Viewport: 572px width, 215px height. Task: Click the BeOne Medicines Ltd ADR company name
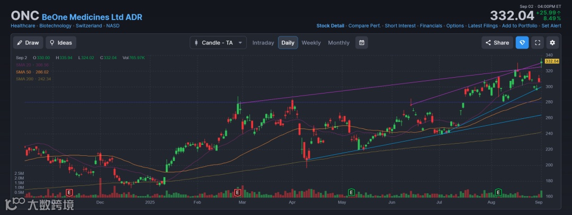(x=92, y=17)
